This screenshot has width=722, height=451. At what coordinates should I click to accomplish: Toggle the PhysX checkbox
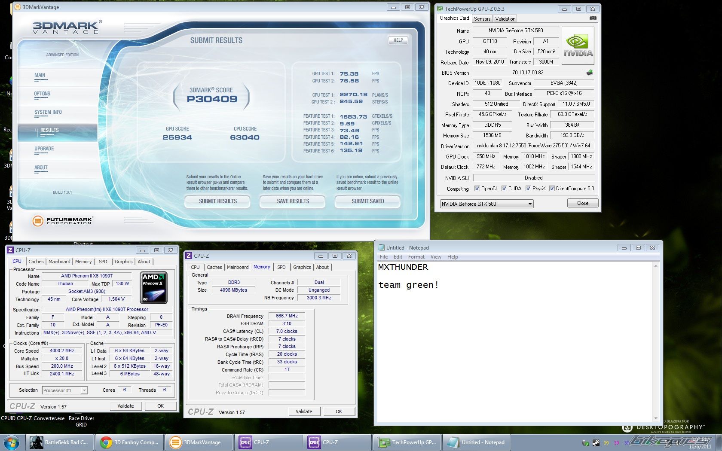[x=528, y=189]
